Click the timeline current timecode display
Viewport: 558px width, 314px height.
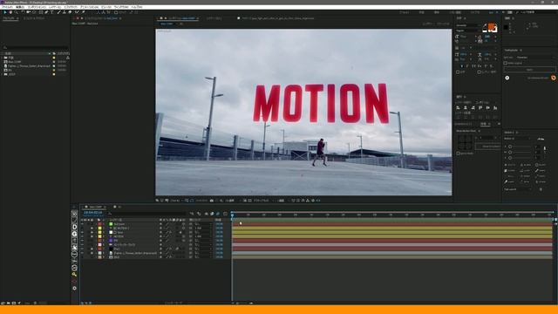click(x=93, y=212)
